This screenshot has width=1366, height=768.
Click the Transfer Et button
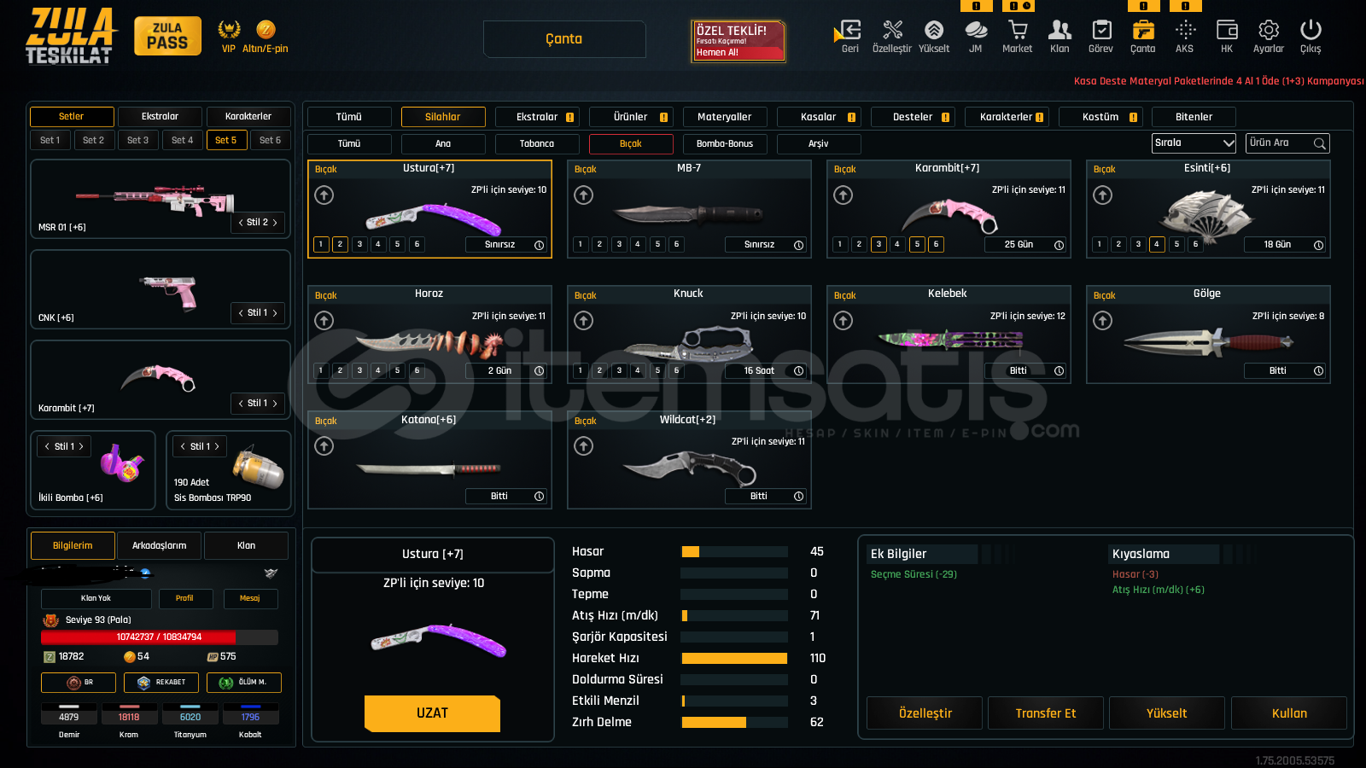click(x=1046, y=713)
